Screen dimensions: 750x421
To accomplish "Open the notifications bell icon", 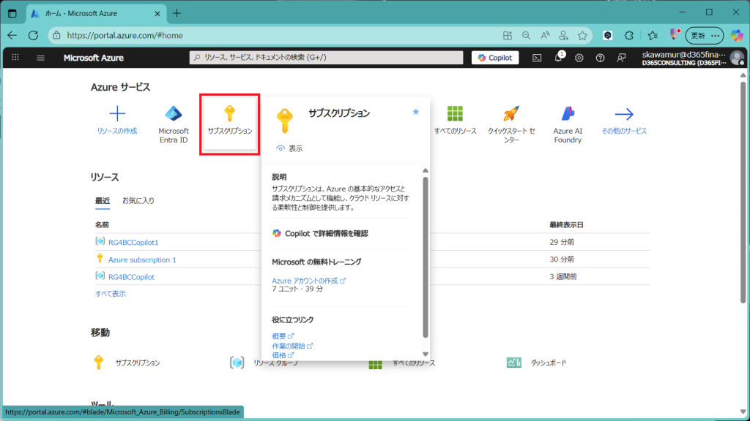I will click(558, 58).
